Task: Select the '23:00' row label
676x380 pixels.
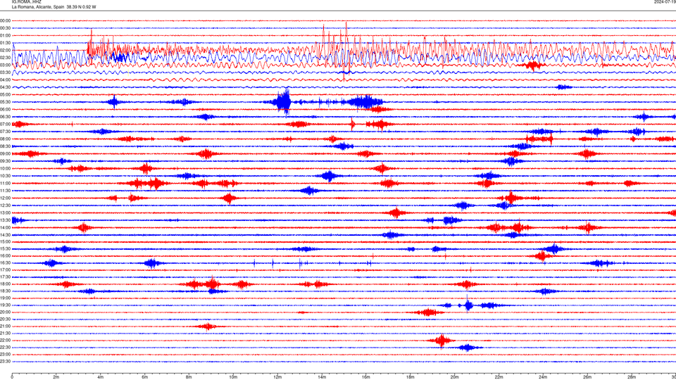Action: coord(5,355)
